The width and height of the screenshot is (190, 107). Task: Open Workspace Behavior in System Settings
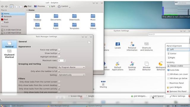[x=161, y=66]
